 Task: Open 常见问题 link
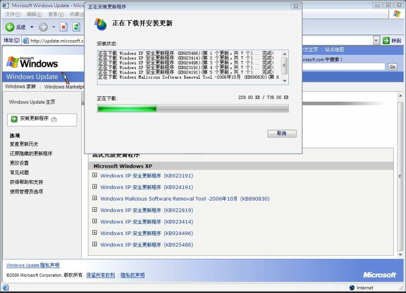click(x=19, y=173)
